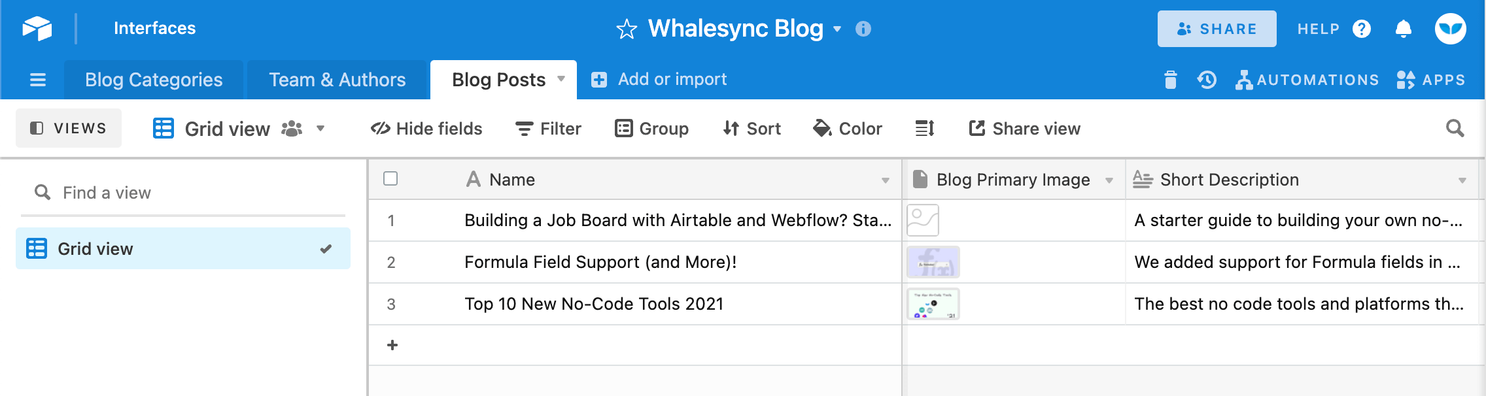The image size is (1486, 396).
Task: Select the "The best no code tools" cell
Action: coord(1302,304)
